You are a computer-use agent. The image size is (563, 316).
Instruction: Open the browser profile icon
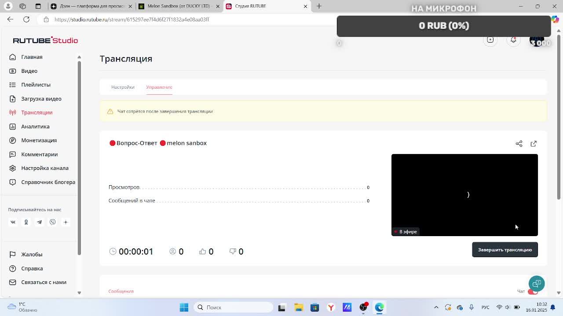8,6
